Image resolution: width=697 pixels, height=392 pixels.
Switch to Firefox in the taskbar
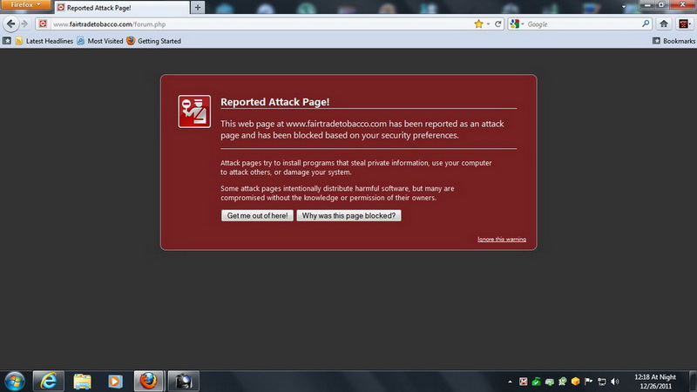[149, 381]
